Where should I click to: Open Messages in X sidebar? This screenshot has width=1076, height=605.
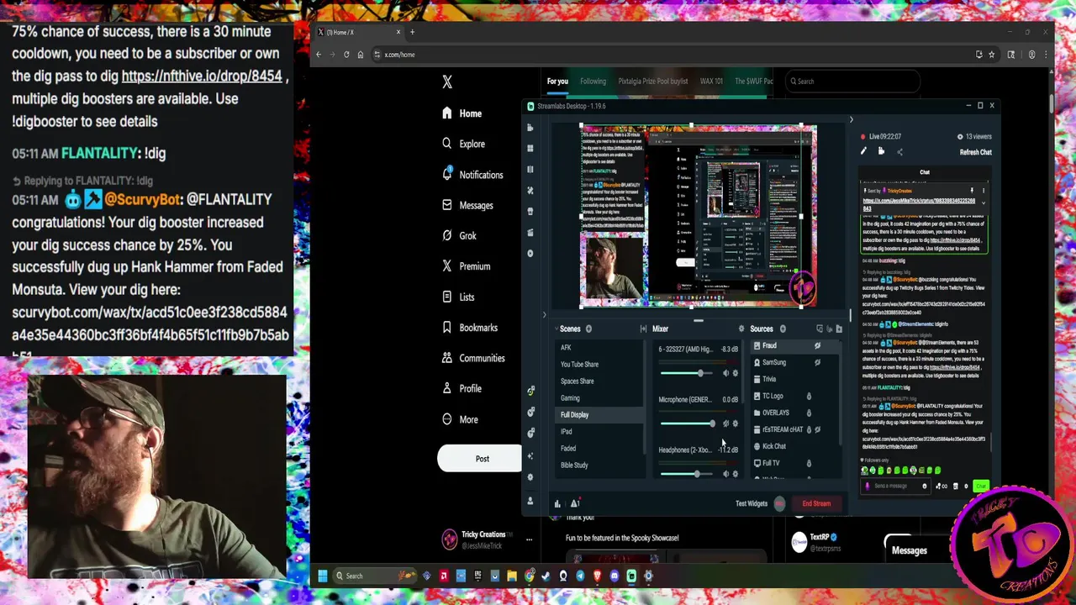tap(467, 205)
